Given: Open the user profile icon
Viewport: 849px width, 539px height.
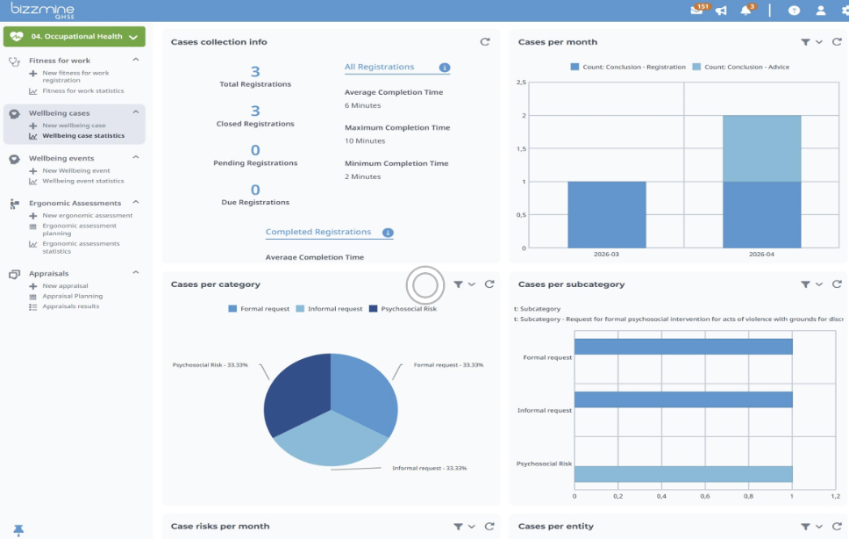Looking at the screenshot, I should coord(821,11).
